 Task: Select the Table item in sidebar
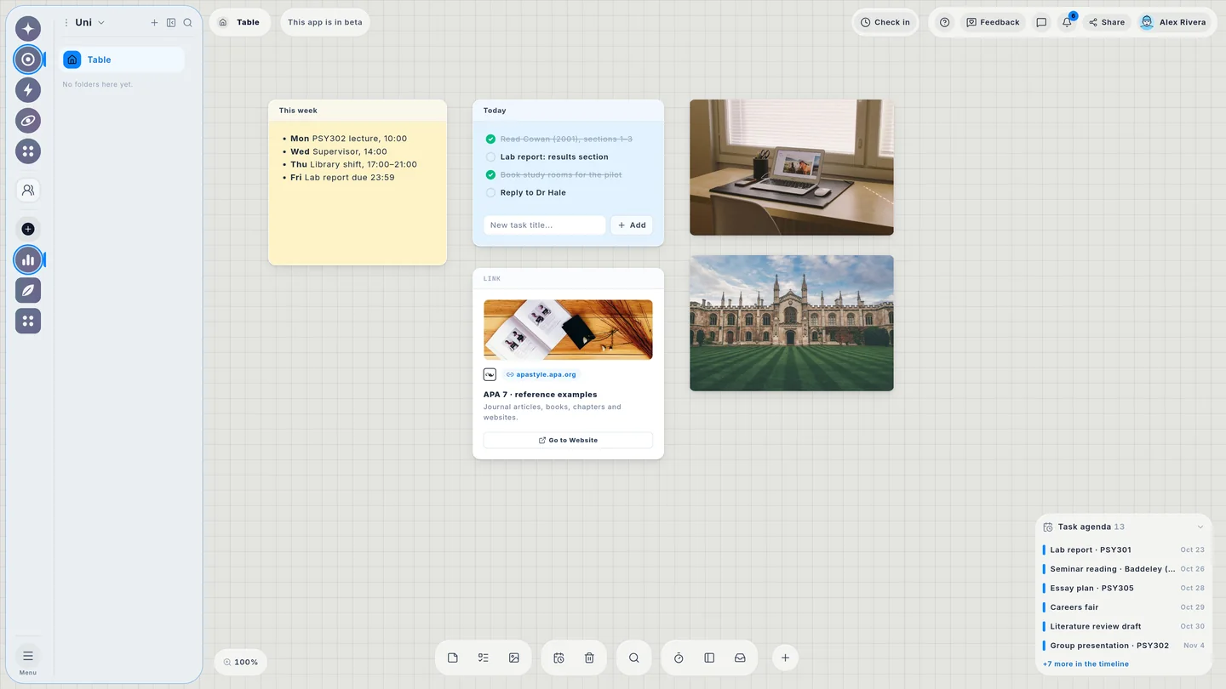[x=122, y=60]
